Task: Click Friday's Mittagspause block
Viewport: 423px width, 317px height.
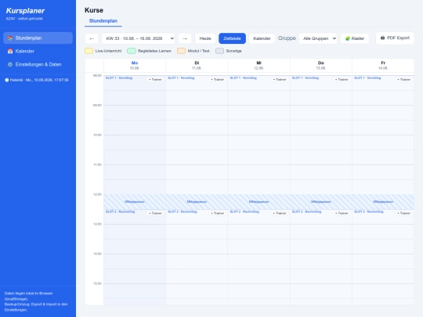Action: pos(383,202)
